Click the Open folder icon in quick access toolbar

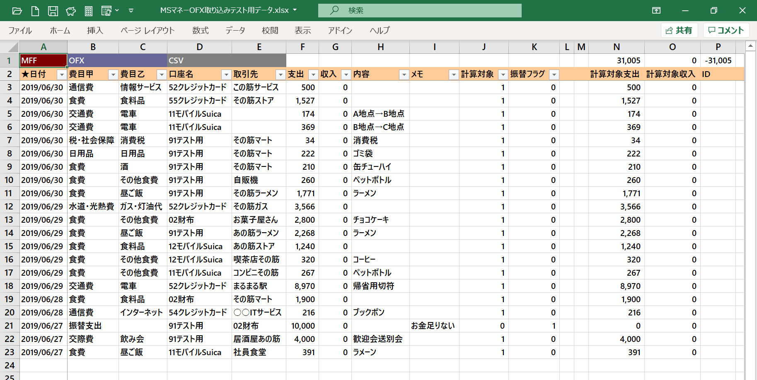coord(17,11)
